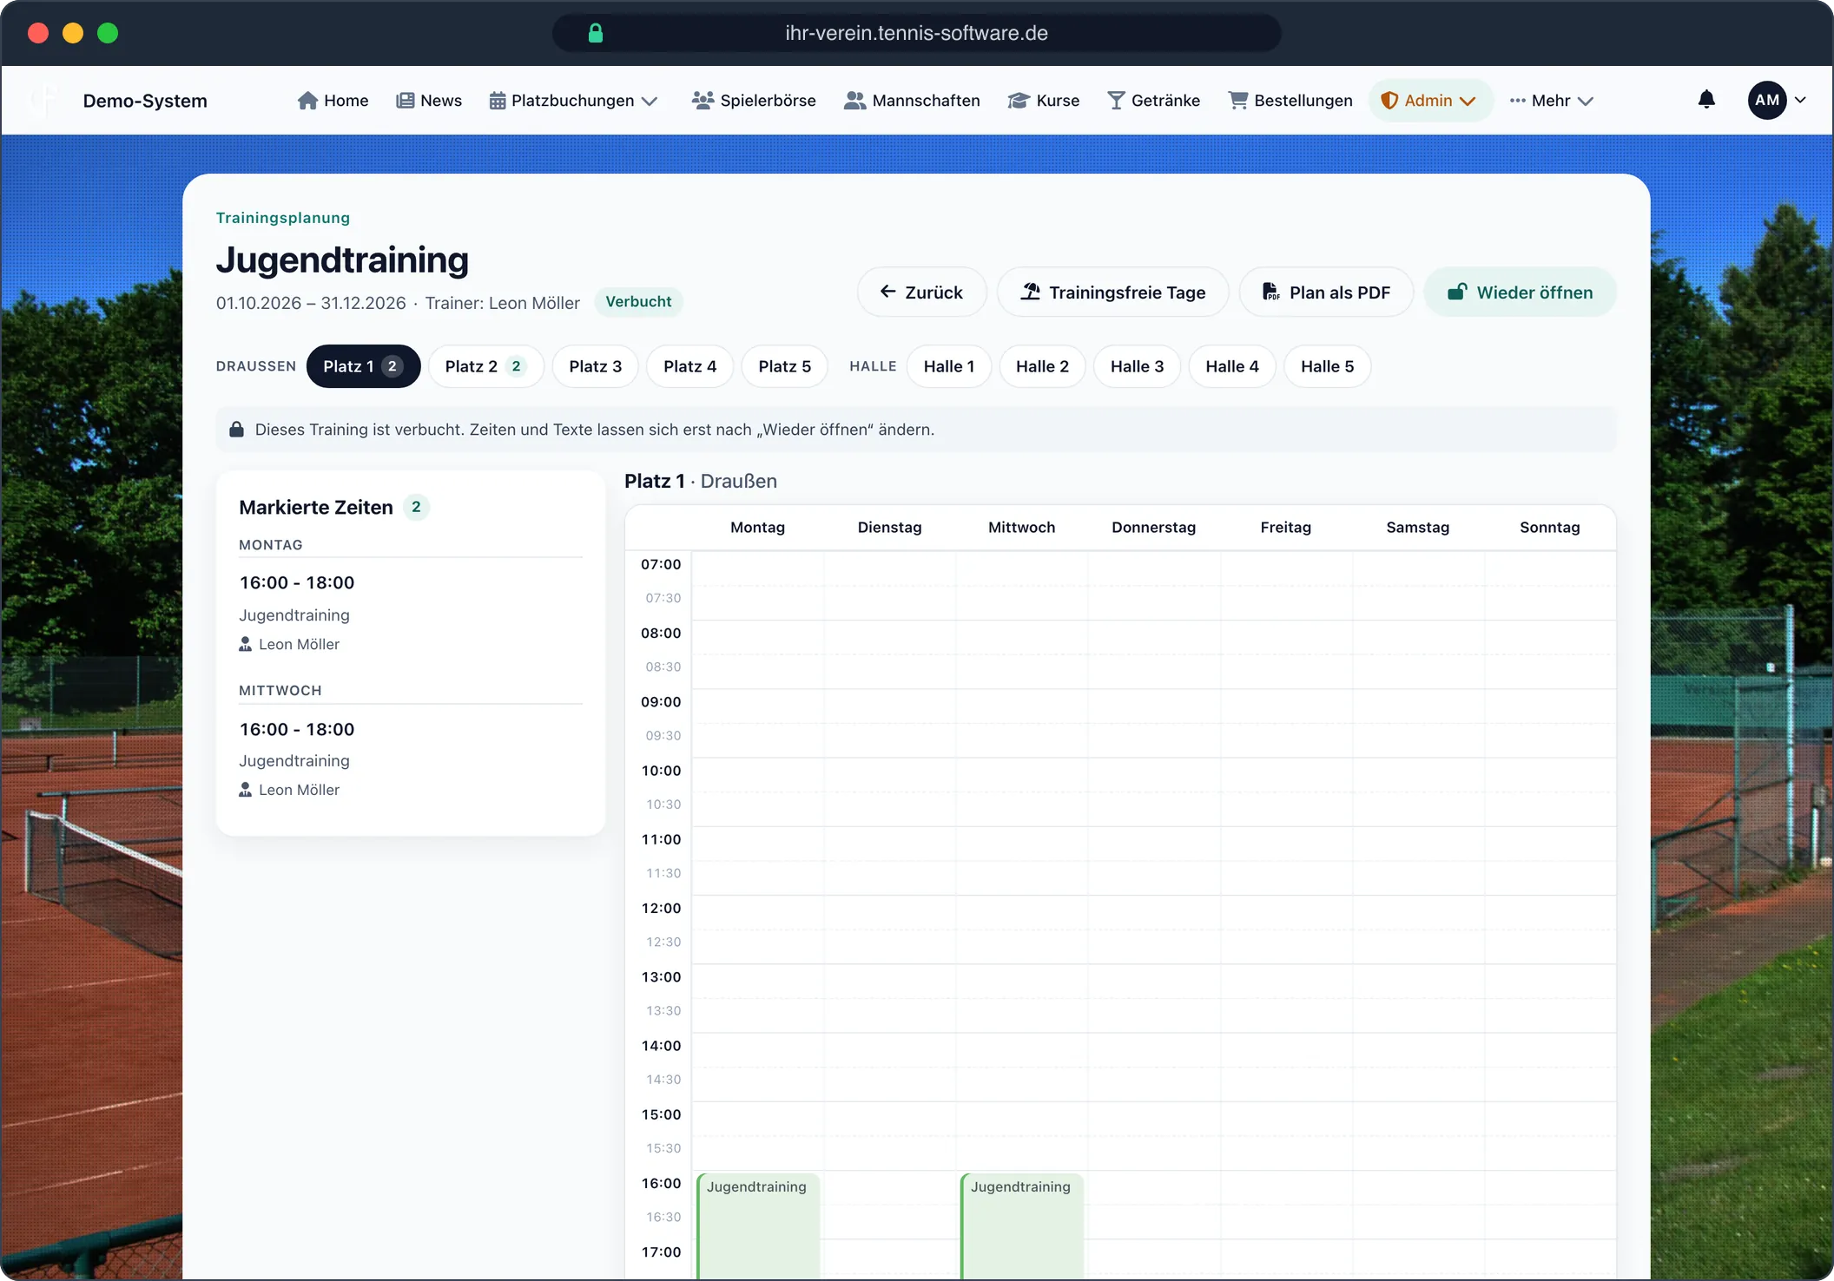1834x1281 pixels.
Task: Click the Mannschaften team icon
Action: pos(855,101)
